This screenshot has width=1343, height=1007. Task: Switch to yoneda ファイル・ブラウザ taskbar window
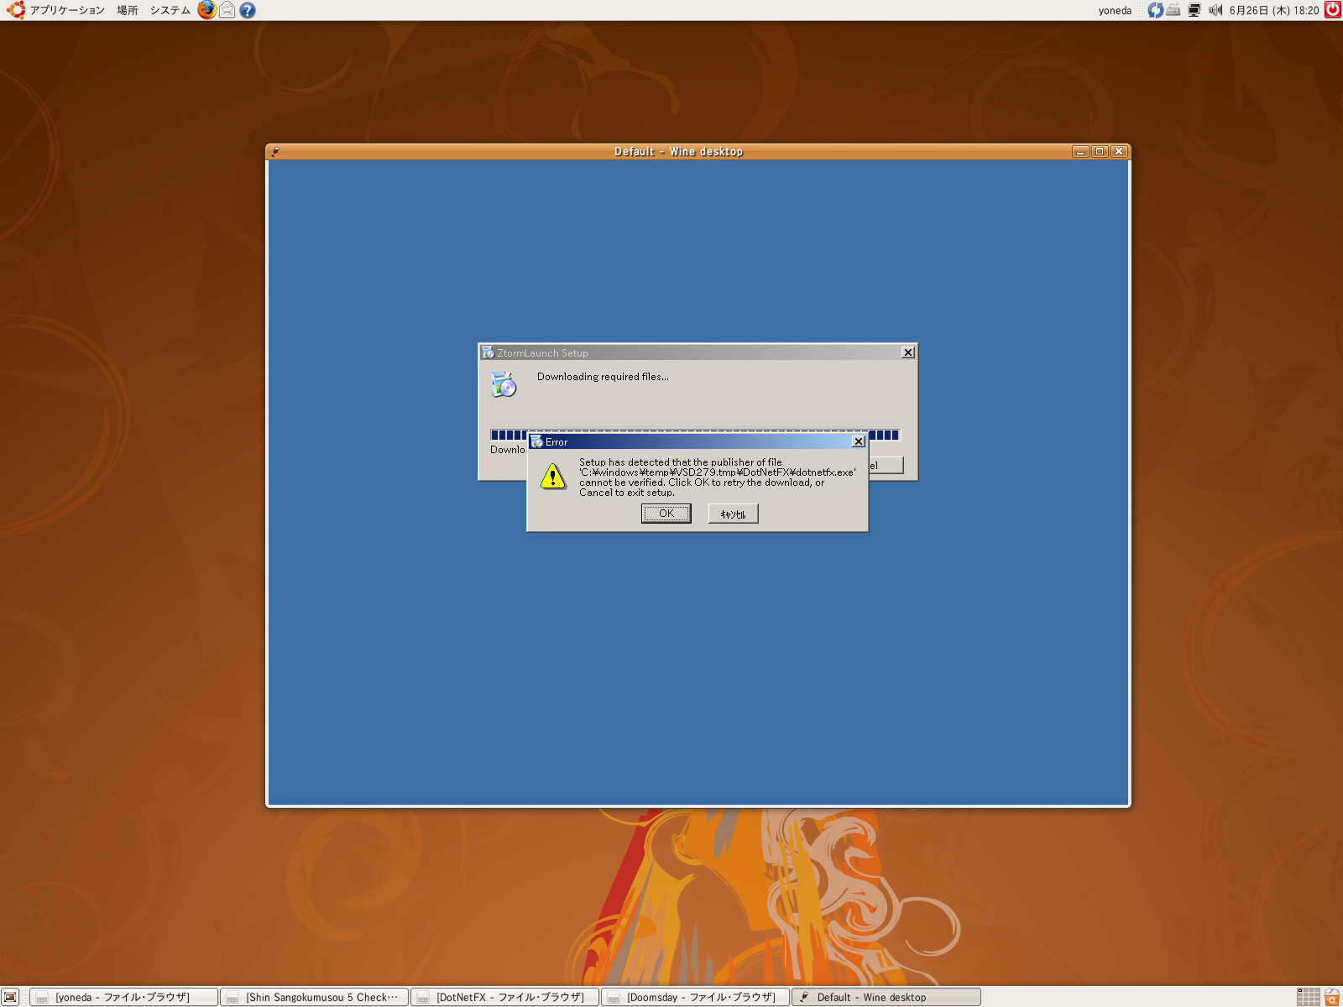[x=124, y=997]
